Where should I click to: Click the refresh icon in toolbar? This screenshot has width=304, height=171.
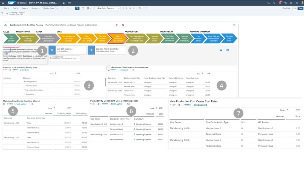tap(83, 8)
